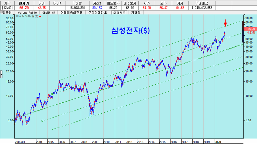Expand the left side panel arrow

pos(1,74)
